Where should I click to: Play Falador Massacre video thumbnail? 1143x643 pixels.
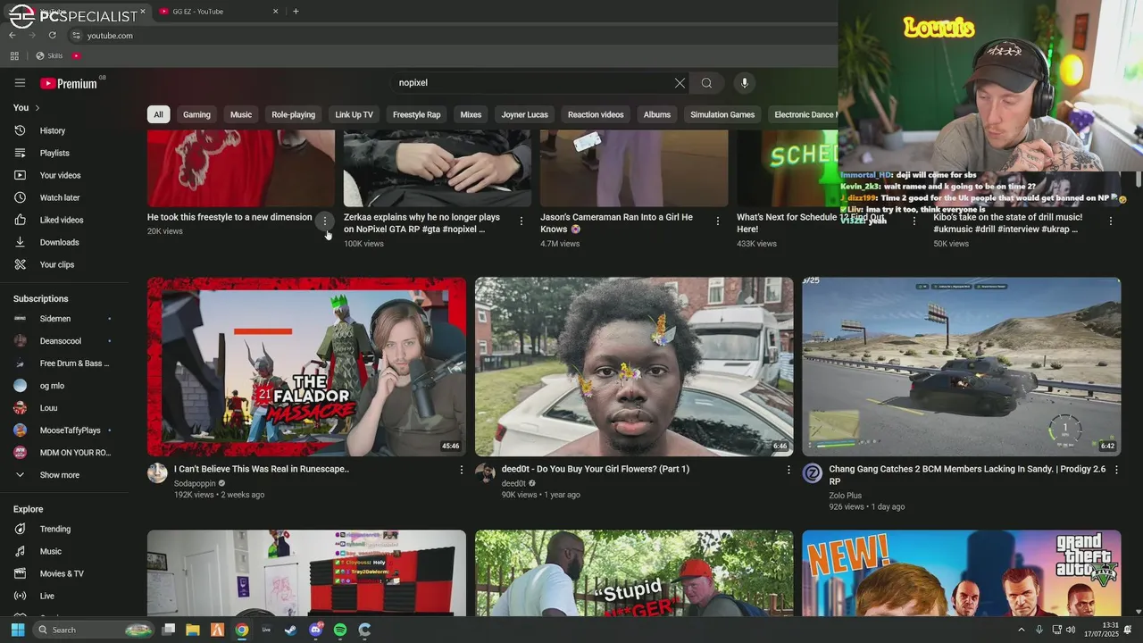[x=306, y=367]
